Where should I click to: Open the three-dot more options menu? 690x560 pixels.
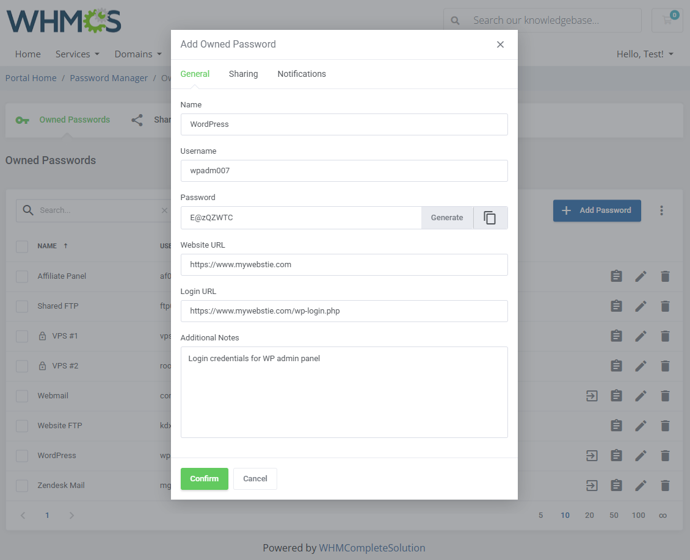661,210
